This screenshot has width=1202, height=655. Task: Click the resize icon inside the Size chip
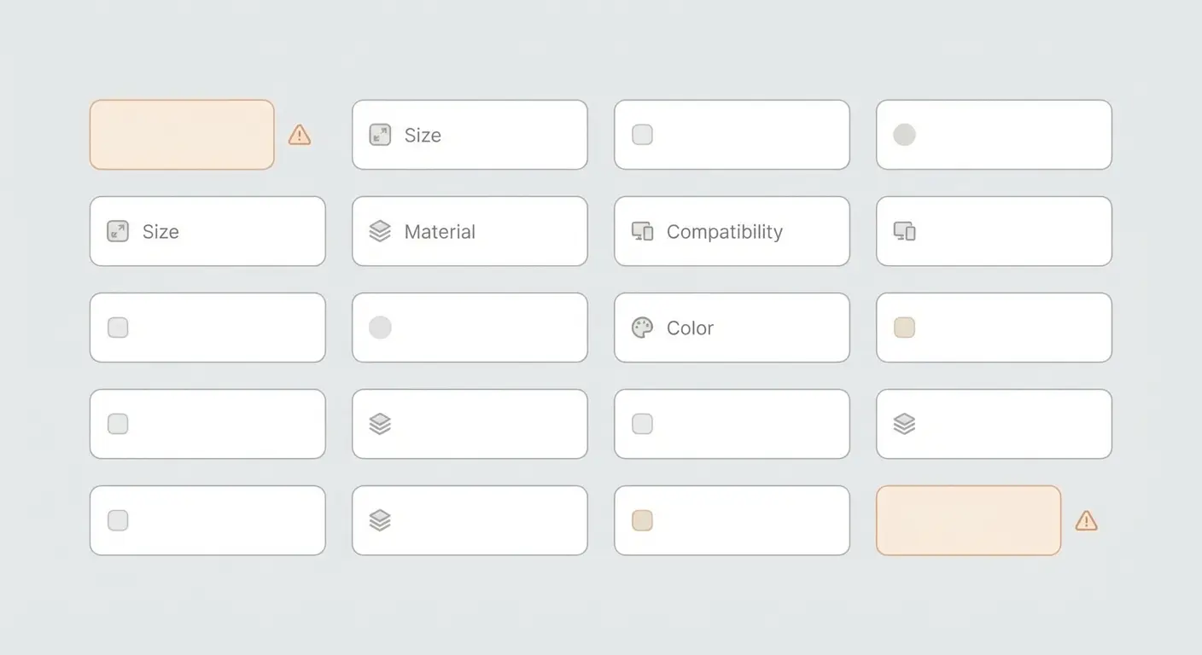click(x=380, y=135)
